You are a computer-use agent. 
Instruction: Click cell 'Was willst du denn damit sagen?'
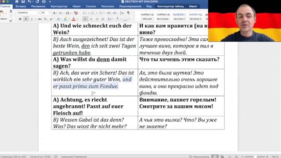click(95, 62)
